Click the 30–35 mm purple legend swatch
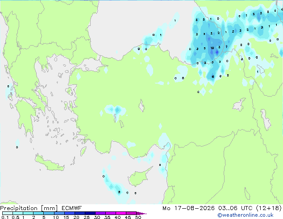283x219 pixels. point(100,213)
